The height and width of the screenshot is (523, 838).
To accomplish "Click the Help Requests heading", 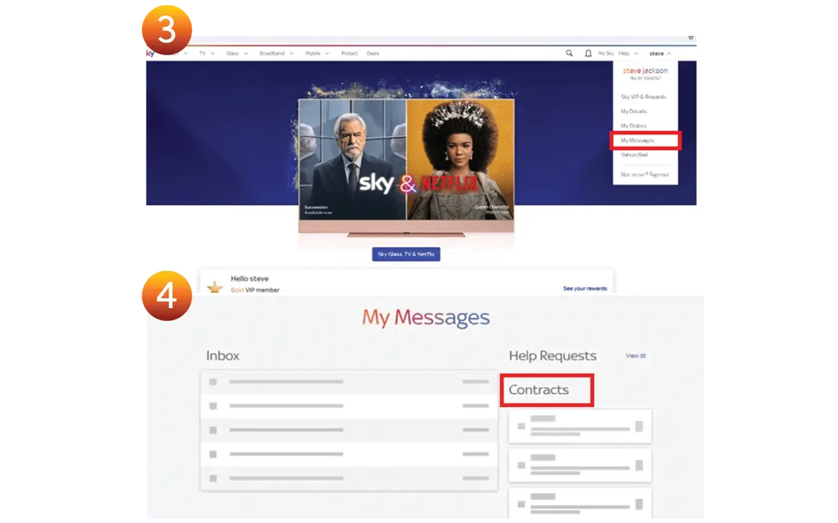I will pyautogui.click(x=552, y=356).
